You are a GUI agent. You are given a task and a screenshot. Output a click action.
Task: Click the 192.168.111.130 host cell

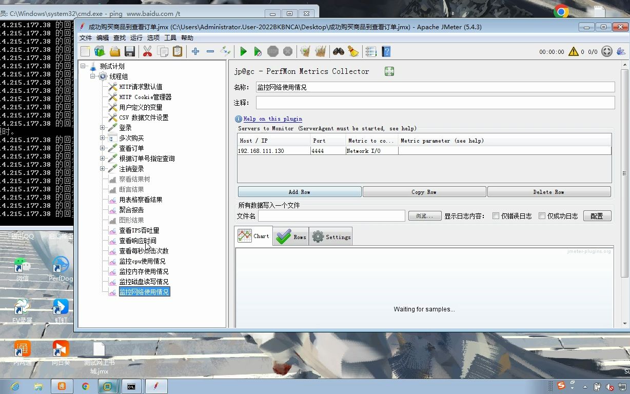pos(274,151)
